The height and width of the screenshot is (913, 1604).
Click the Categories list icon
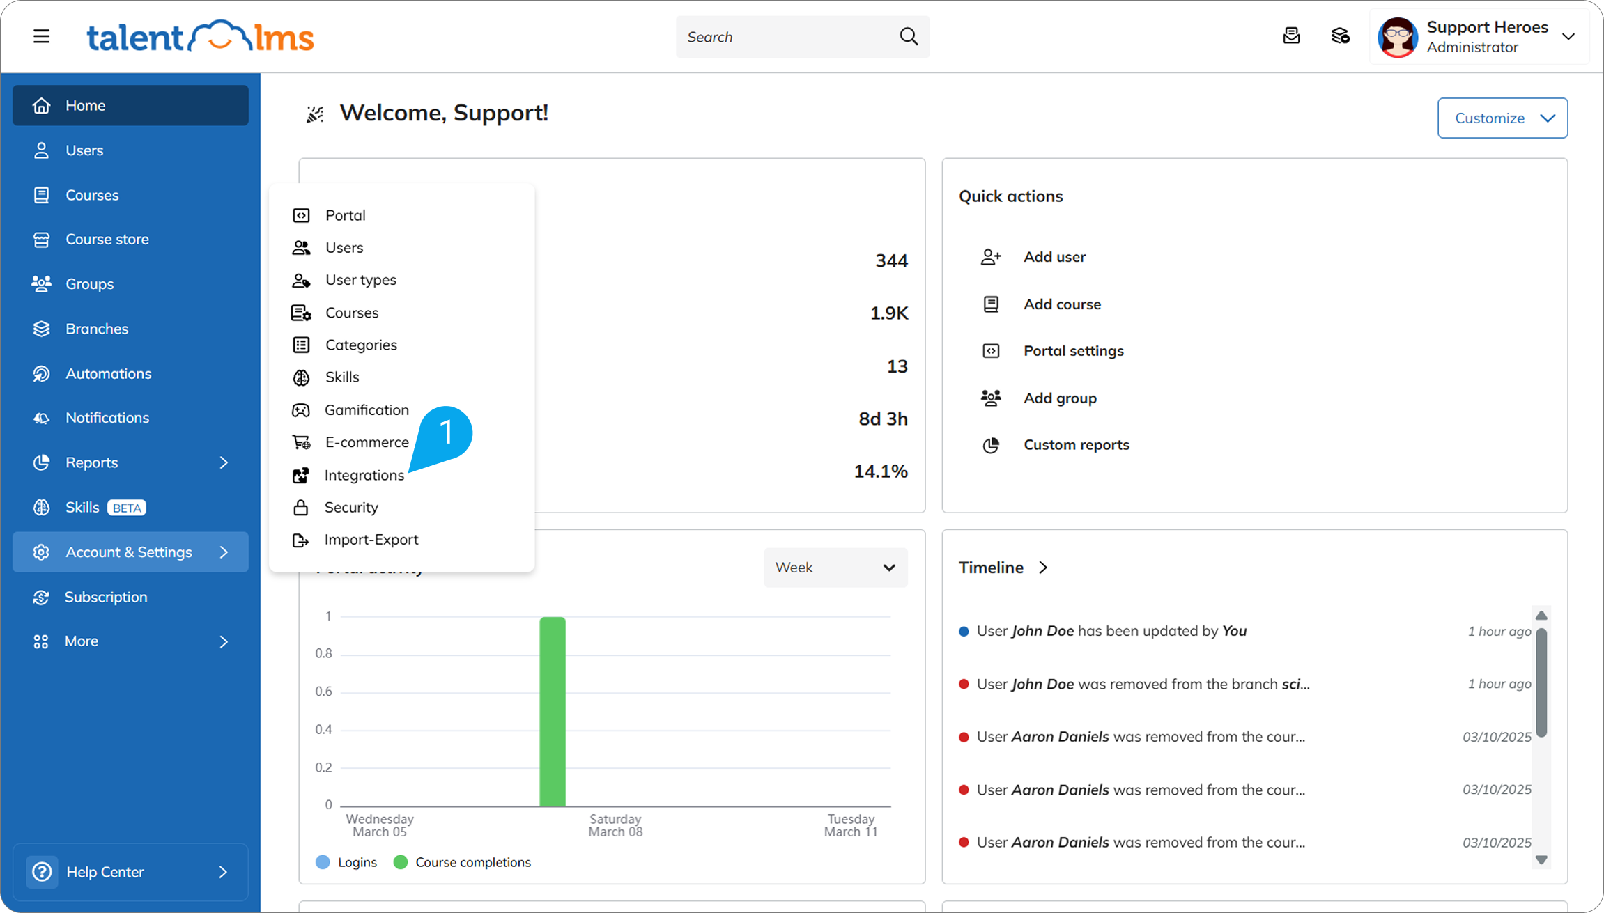tap(301, 345)
